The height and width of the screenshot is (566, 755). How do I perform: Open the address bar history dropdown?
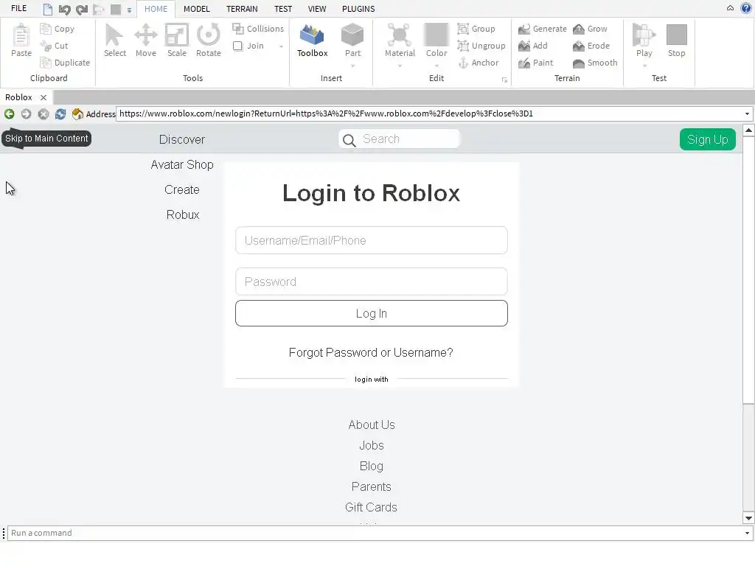(x=747, y=114)
